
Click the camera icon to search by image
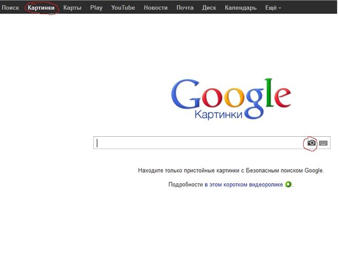pyautogui.click(x=311, y=143)
